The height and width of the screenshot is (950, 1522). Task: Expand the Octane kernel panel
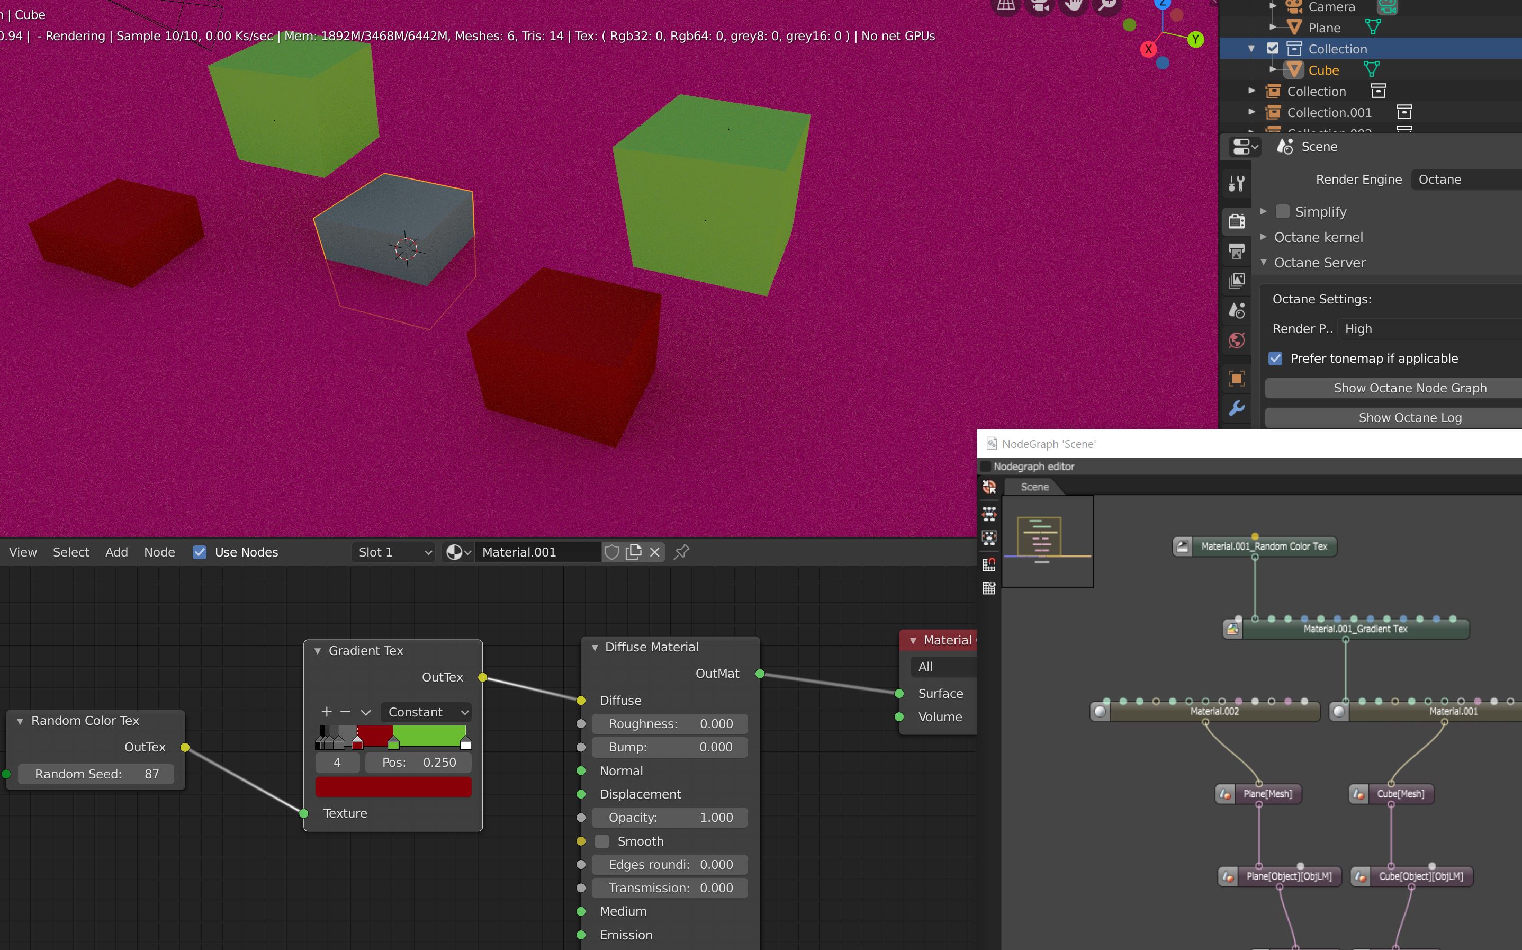click(x=1318, y=237)
